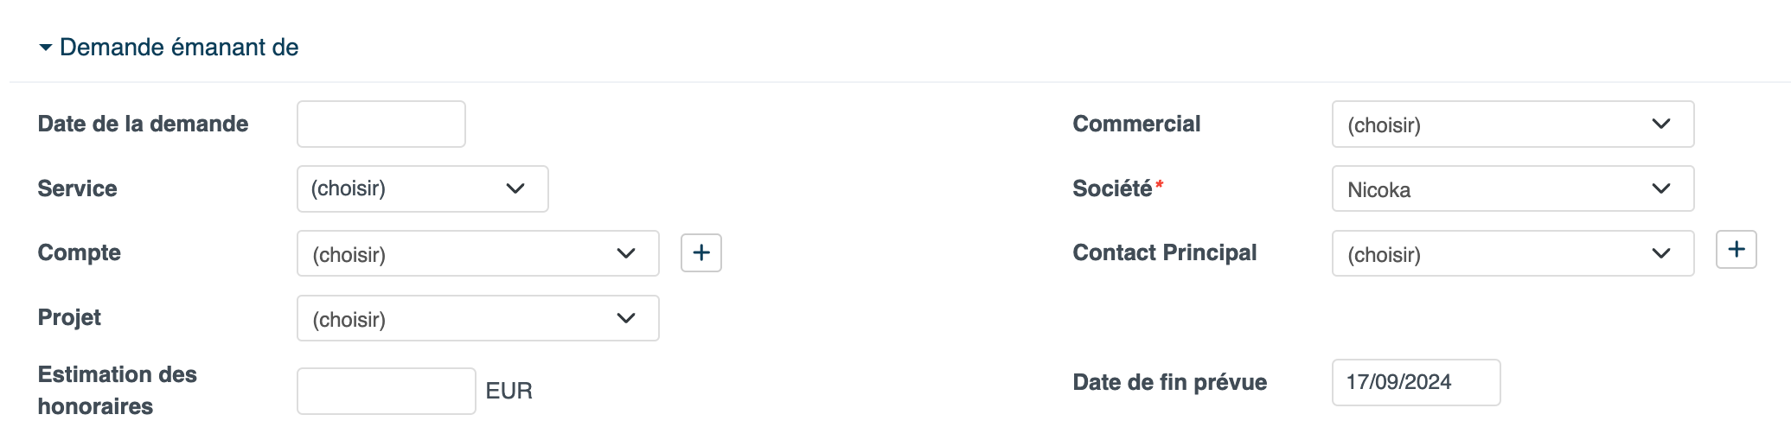Click the 'Commercial' label text
Viewport: 1791px width, 440px height.
coord(1136,124)
